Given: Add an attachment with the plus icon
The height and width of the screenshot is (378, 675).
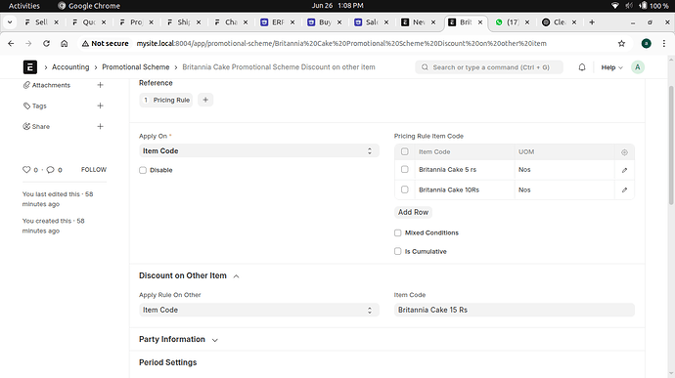Looking at the screenshot, I should (100, 85).
